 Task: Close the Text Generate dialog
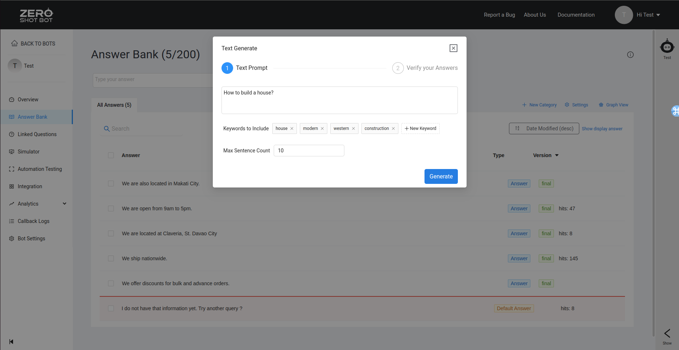coord(453,48)
